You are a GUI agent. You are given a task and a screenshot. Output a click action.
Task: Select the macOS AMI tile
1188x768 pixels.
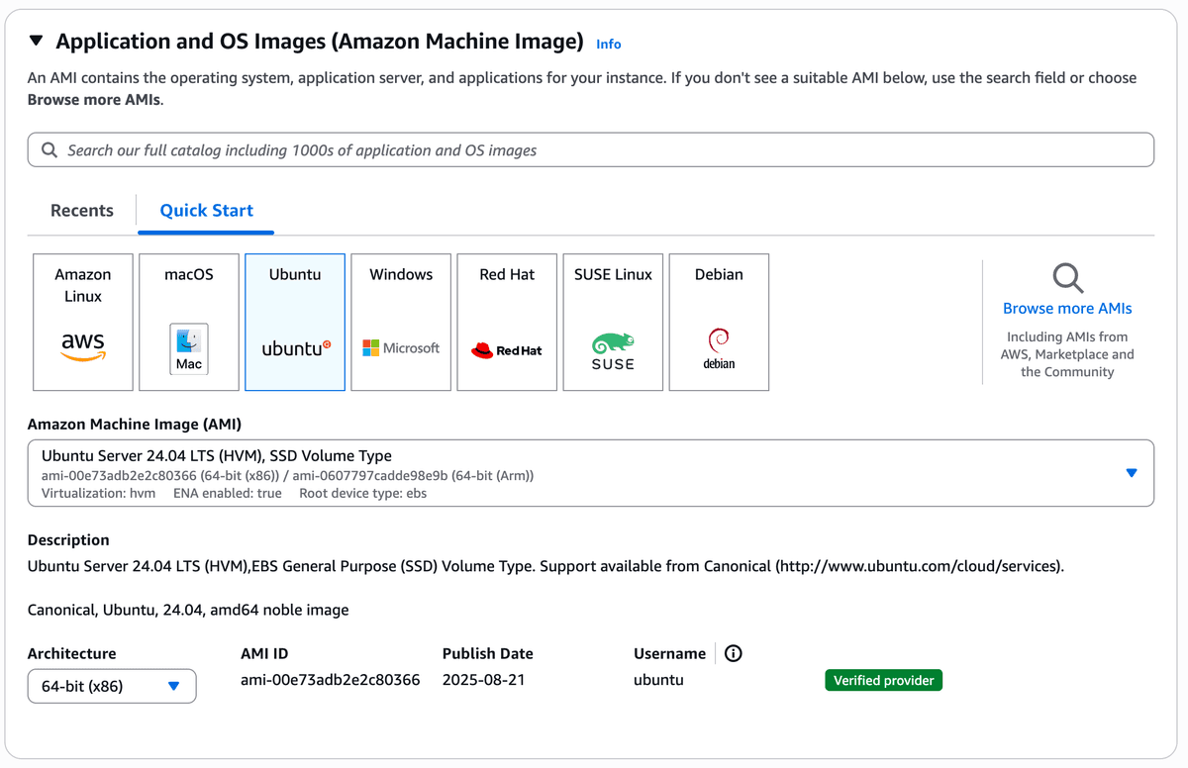click(x=189, y=322)
